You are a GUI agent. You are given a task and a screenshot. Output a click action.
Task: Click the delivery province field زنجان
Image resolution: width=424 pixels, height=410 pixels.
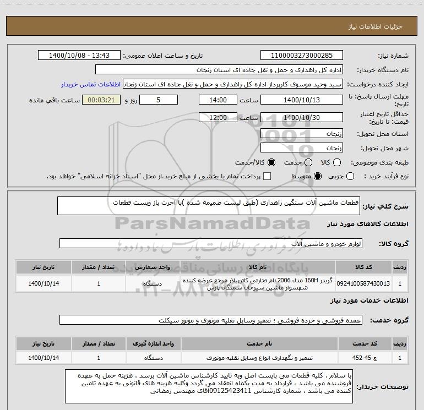point(302,134)
